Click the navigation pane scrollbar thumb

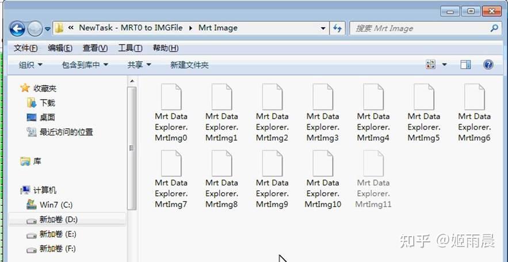132,148
